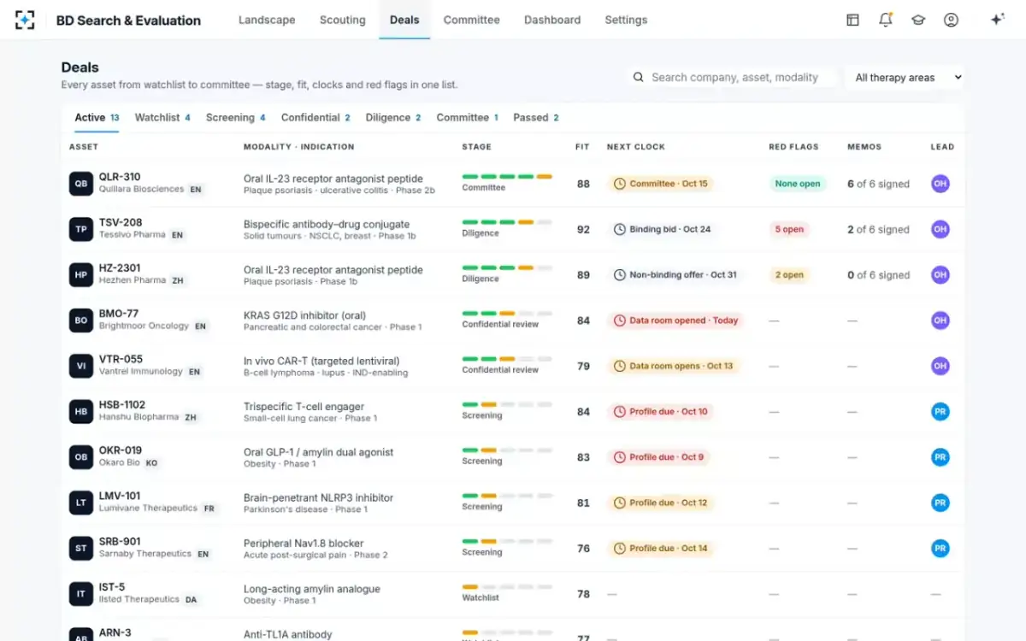Click PR lead avatar in HSB-1102 row
The height and width of the screenshot is (641, 1026).
940,412
